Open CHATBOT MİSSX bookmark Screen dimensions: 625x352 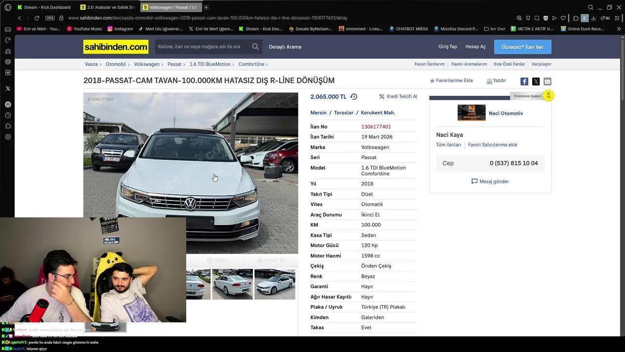[x=408, y=29]
